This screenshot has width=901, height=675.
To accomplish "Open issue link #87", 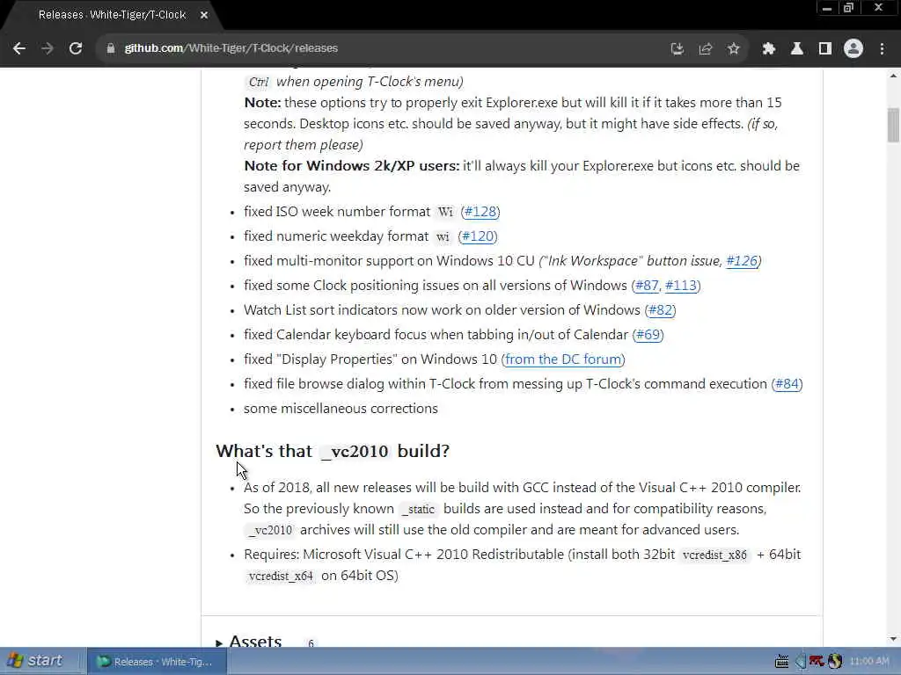I will (647, 286).
